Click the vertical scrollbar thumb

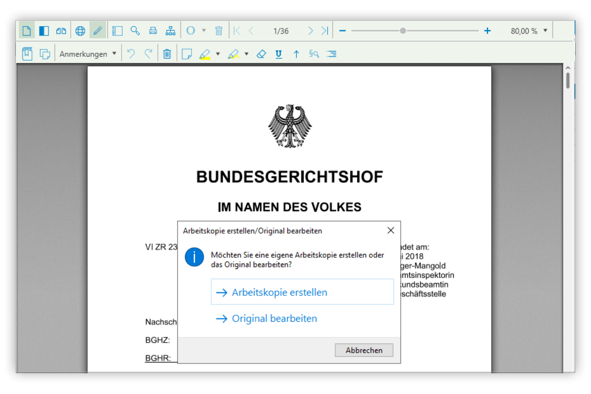pyautogui.click(x=568, y=81)
